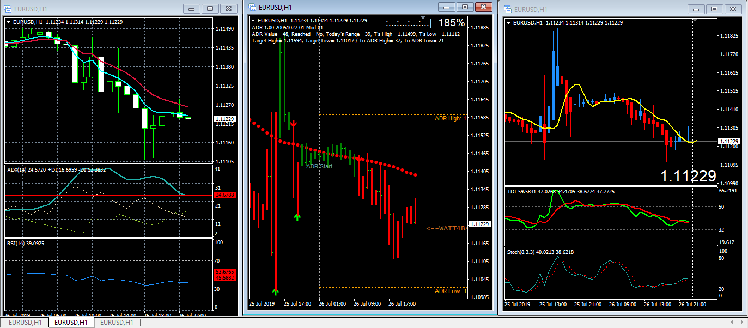Viewport: 748px width, 328px height.
Task: Click the 'ADR High: 1' label
Action: (451, 118)
